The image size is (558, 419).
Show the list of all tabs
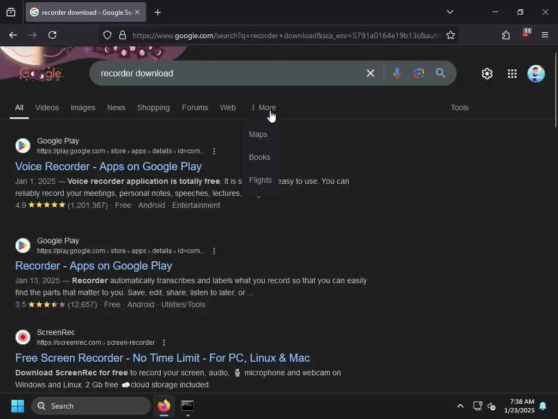pyautogui.click(x=450, y=12)
